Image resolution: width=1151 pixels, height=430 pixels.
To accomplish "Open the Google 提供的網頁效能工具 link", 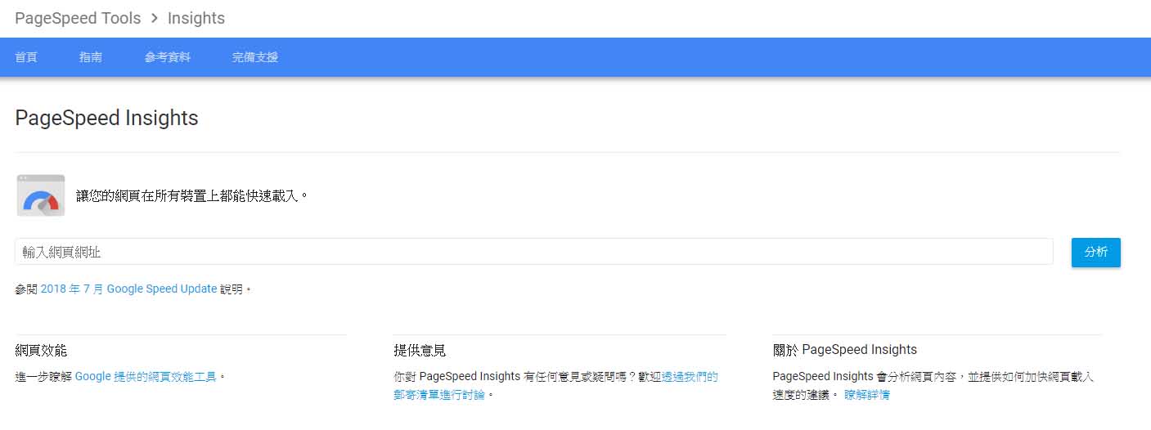I will click(146, 377).
